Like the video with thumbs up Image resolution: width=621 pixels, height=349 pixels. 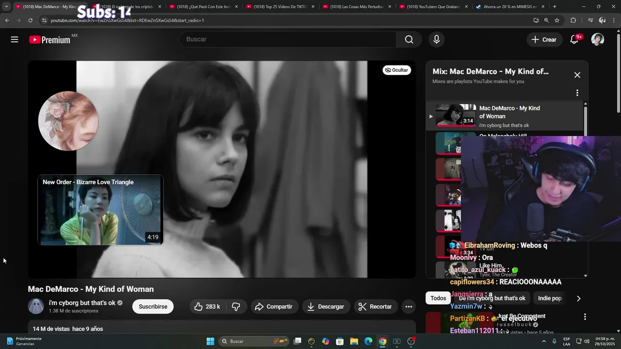click(207, 306)
